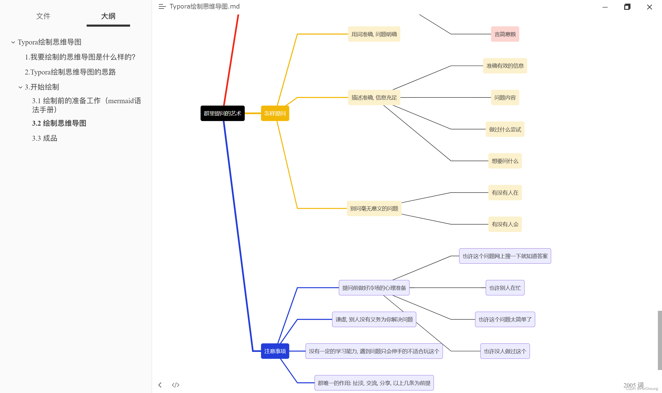
Task: Restore down the Typora window
Action: click(627, 7)
